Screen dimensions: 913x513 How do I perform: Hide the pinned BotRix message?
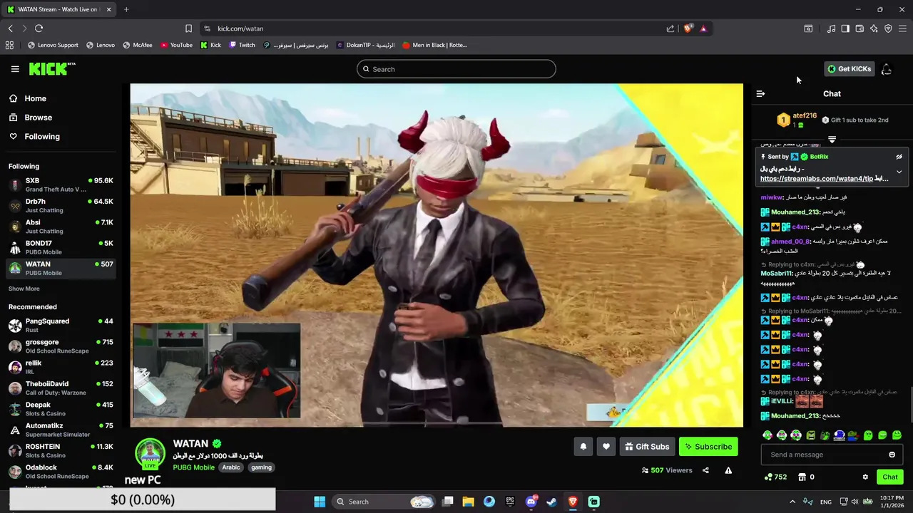pyautogui.click(x=899, y=157)
